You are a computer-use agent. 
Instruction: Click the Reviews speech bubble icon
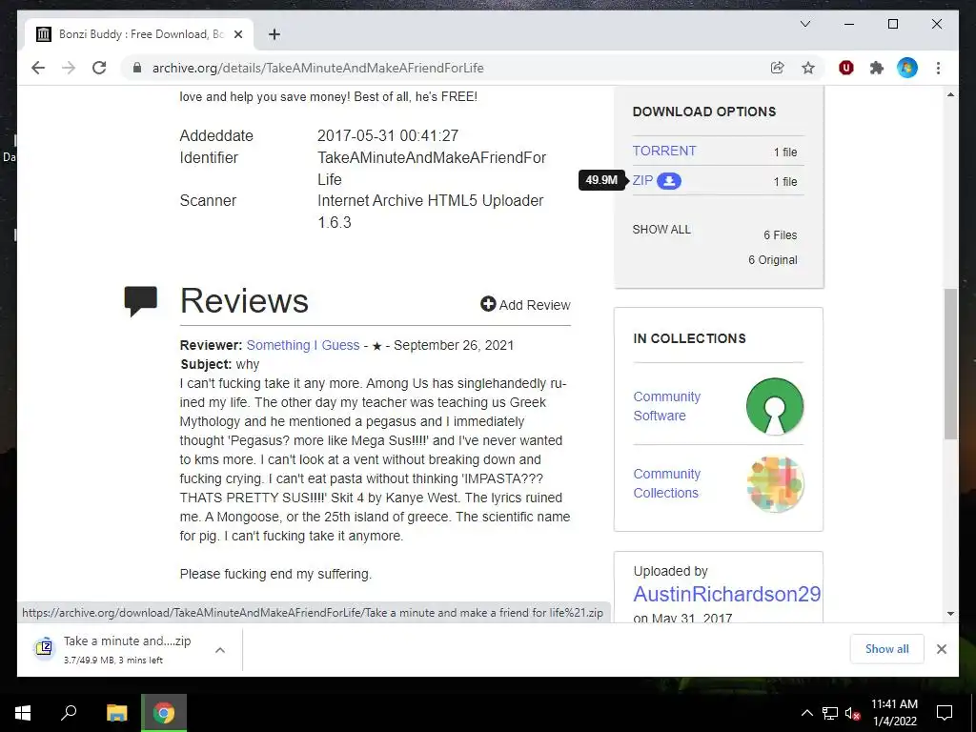(x=141, y=300)
